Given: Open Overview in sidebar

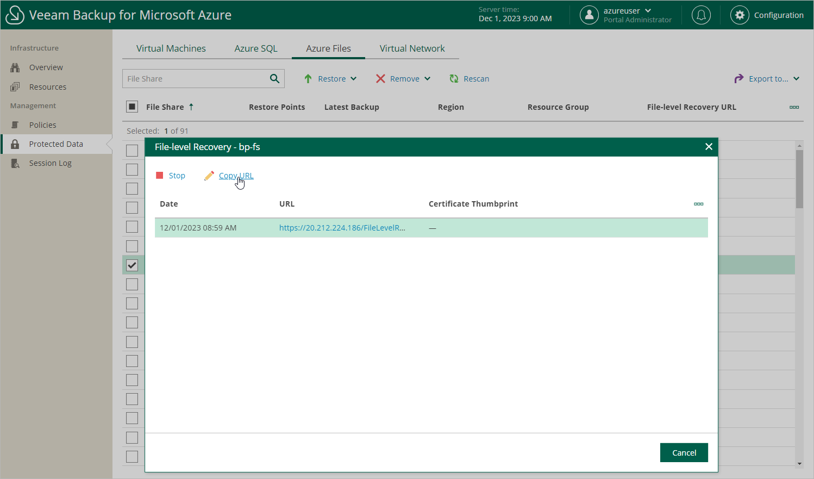Looking at the screenshot, I should [x=46, y=67].
